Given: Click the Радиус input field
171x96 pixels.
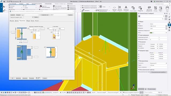Looking at the screenshot, I should 158,65.
